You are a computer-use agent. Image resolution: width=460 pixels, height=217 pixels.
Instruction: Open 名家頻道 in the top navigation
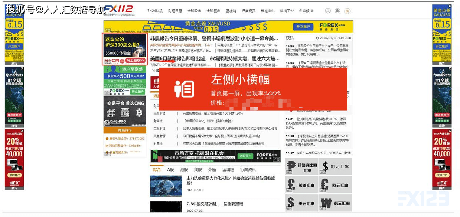pos(306,11)
